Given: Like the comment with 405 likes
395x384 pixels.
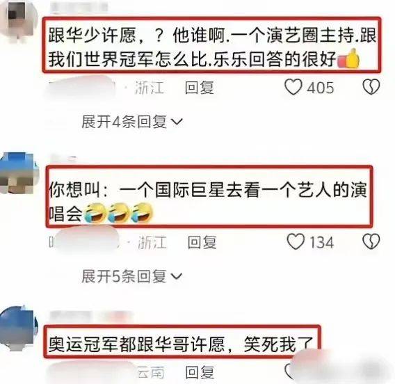Looking at the screenshot, I should [293, 87].
